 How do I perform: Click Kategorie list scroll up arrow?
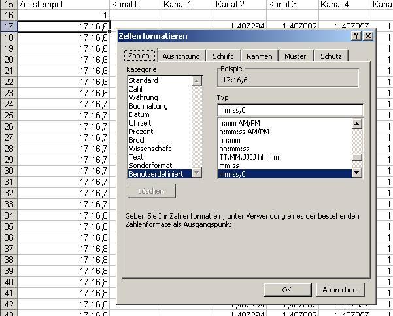[196, 81]
